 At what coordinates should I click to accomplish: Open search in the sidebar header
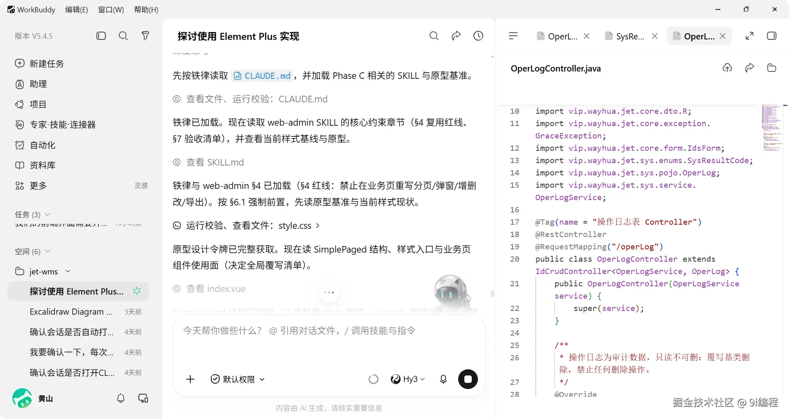point(123,36)
